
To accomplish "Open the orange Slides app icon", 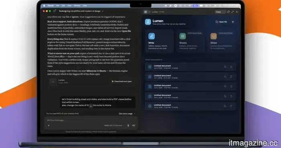I will [214, 36].
